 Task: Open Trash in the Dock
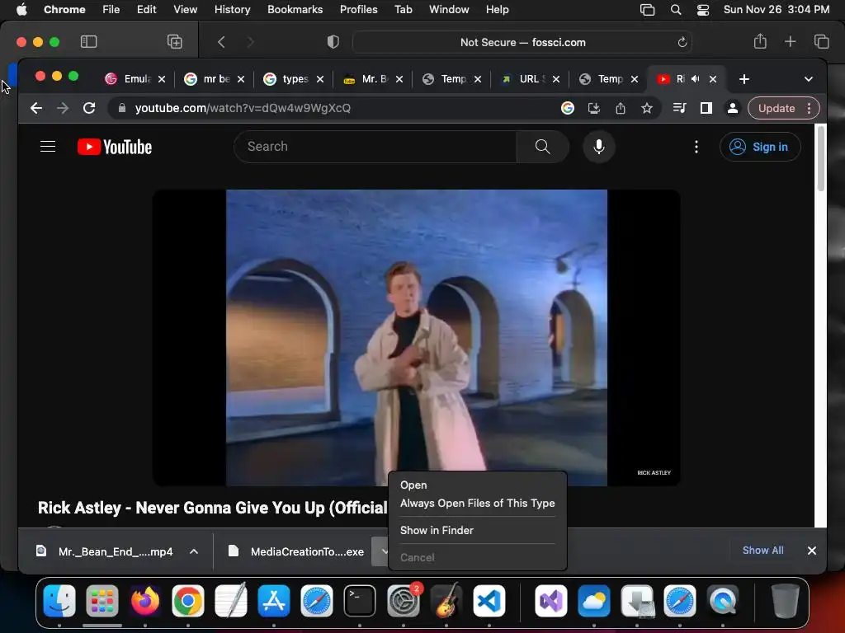(x=786, y=601)
